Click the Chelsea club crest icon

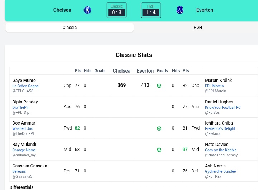tap(87, 10)
